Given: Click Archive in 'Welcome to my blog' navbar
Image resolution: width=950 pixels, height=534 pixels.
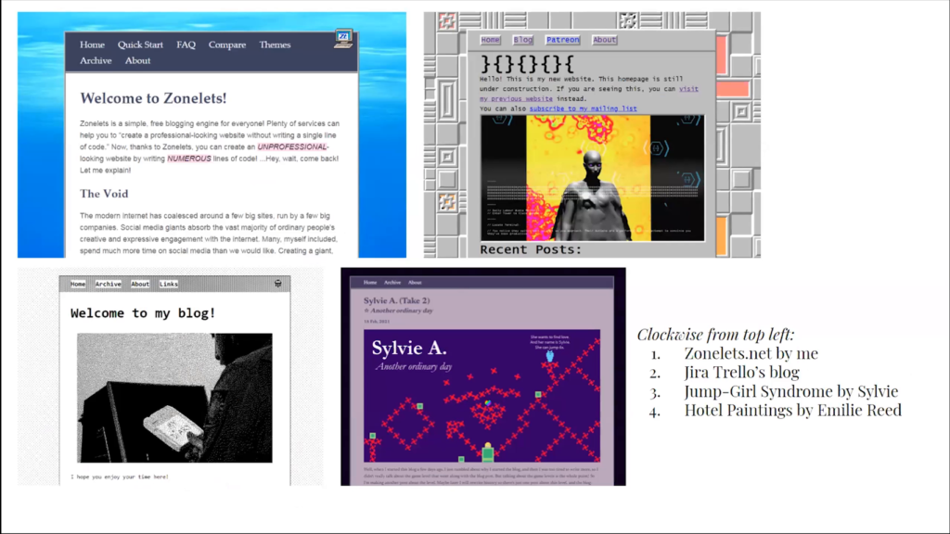Looking at the screenshot, I should click(108, 284).
